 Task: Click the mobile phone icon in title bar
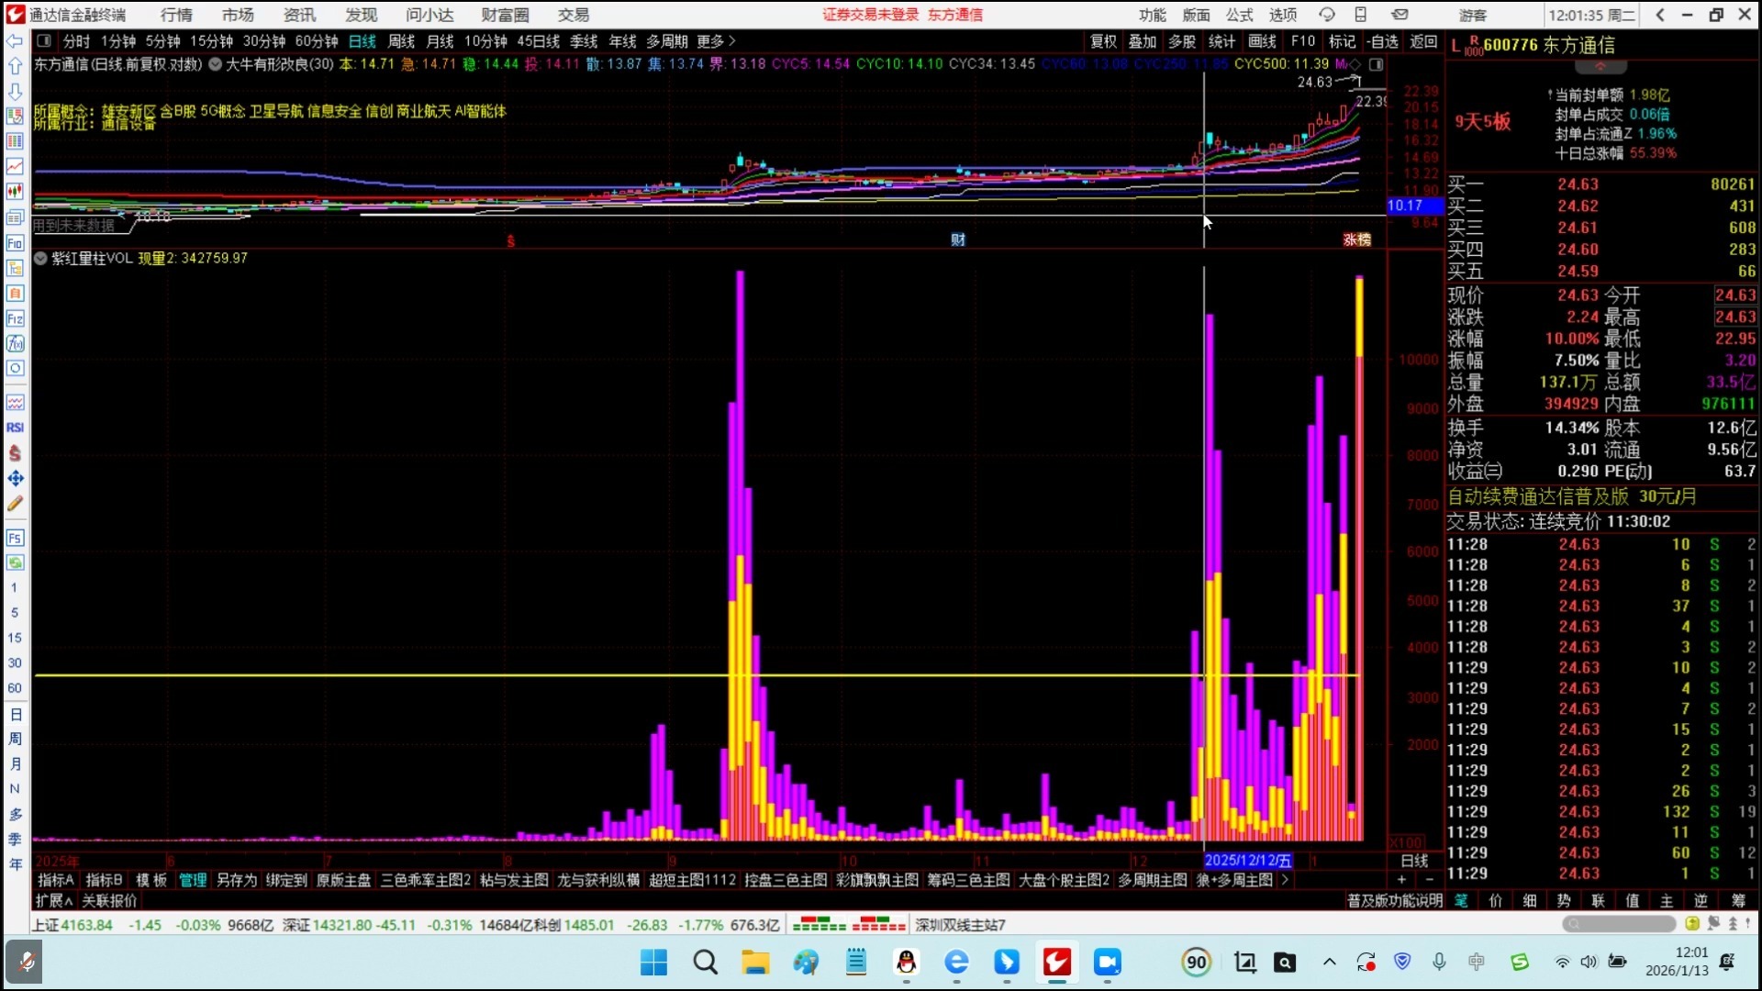point(1361,15)
